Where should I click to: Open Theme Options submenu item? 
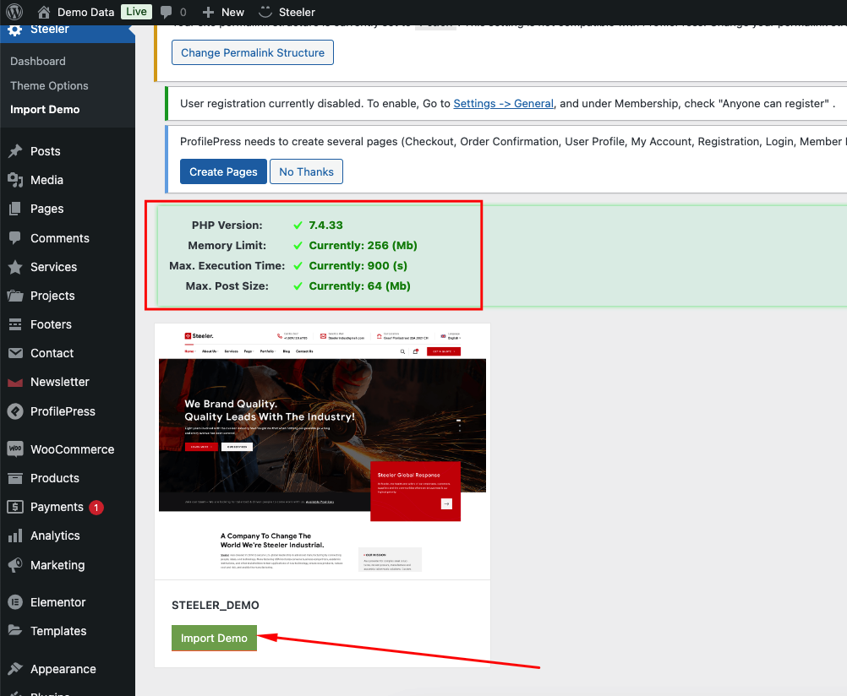[49, 85]
